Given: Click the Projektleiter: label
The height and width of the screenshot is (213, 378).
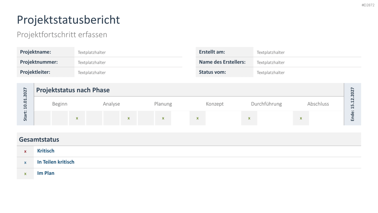Looking at the screenshot, I should point(35,72).
